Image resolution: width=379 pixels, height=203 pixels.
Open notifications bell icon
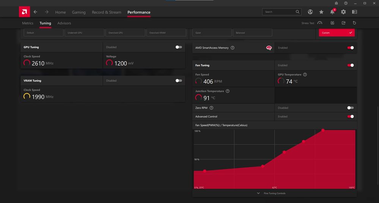click(x=333, y=12)
